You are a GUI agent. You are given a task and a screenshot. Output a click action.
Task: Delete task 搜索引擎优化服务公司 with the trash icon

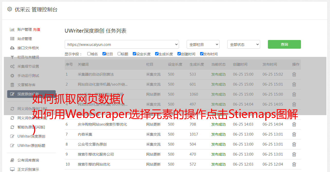point(294,154)
